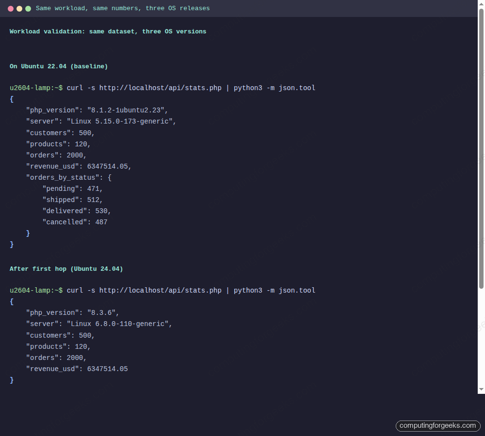Select the php_version value 8.3.6

[103, 312]
